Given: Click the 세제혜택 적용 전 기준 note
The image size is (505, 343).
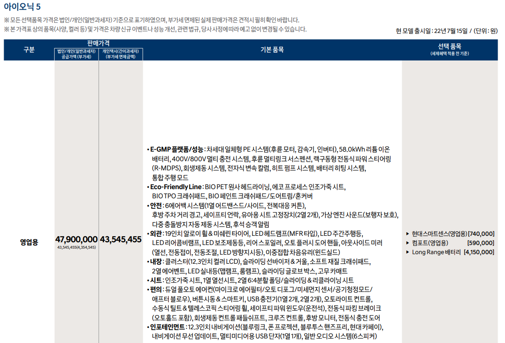Looking at the screenshot, I should pyautogui.click(x=450, y=54).
